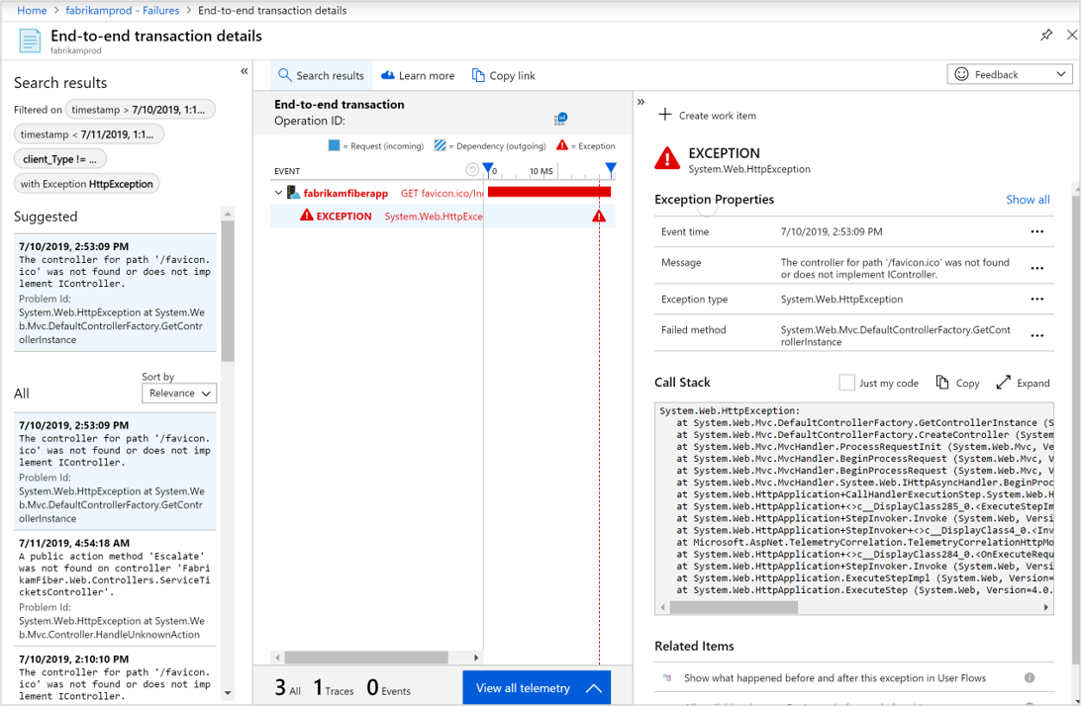Click the timeline horizontal scrollbar

366,658
